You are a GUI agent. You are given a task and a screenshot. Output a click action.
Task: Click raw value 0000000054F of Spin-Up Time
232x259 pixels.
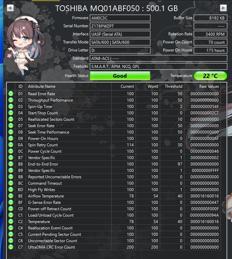point(205,107)
